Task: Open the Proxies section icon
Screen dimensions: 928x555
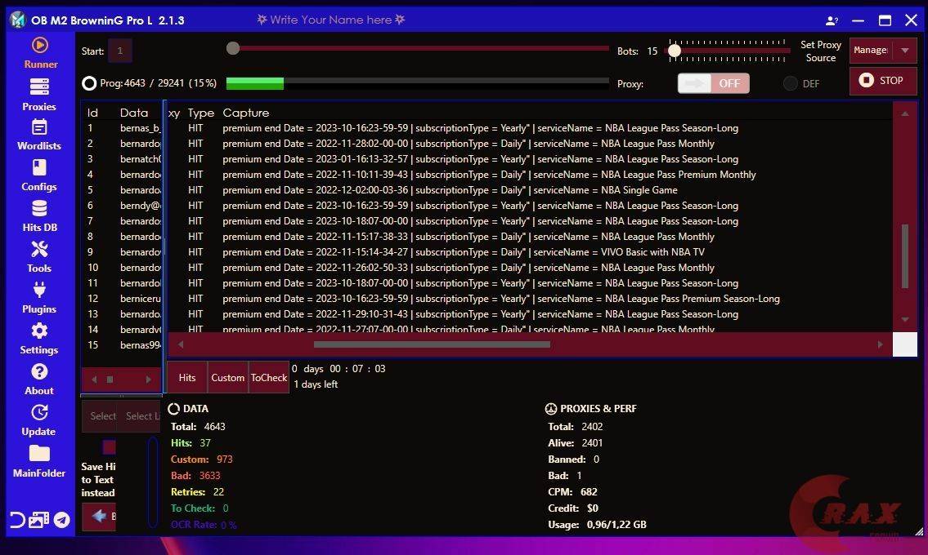Action: tap(39, 87)
